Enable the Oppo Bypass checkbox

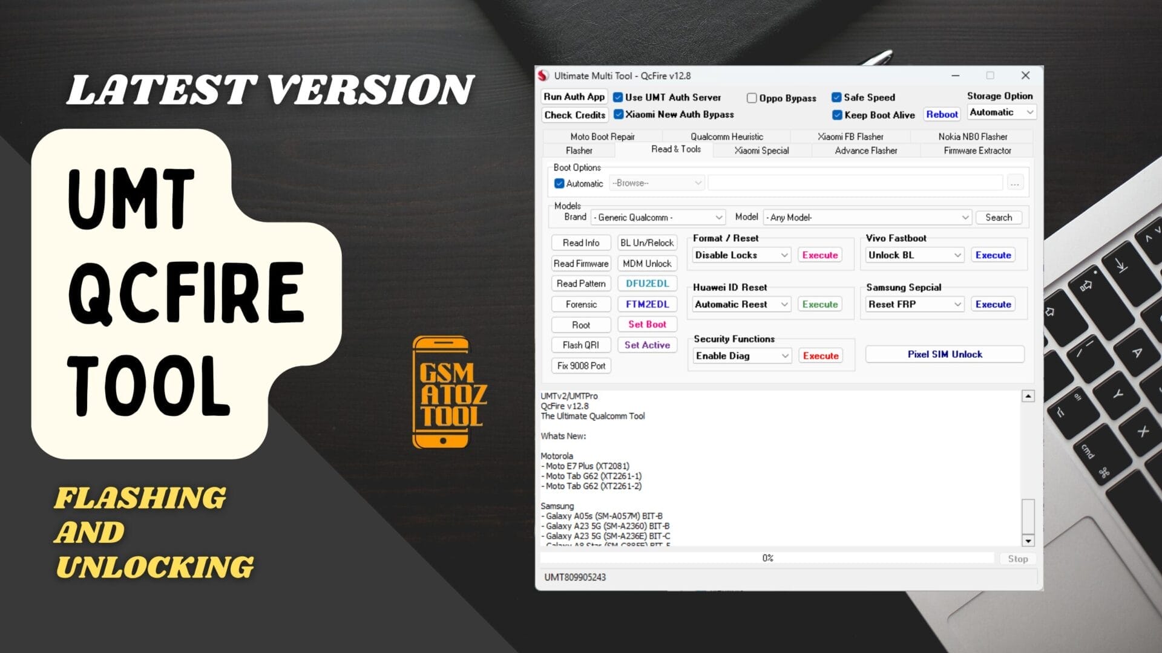(752, 98)
